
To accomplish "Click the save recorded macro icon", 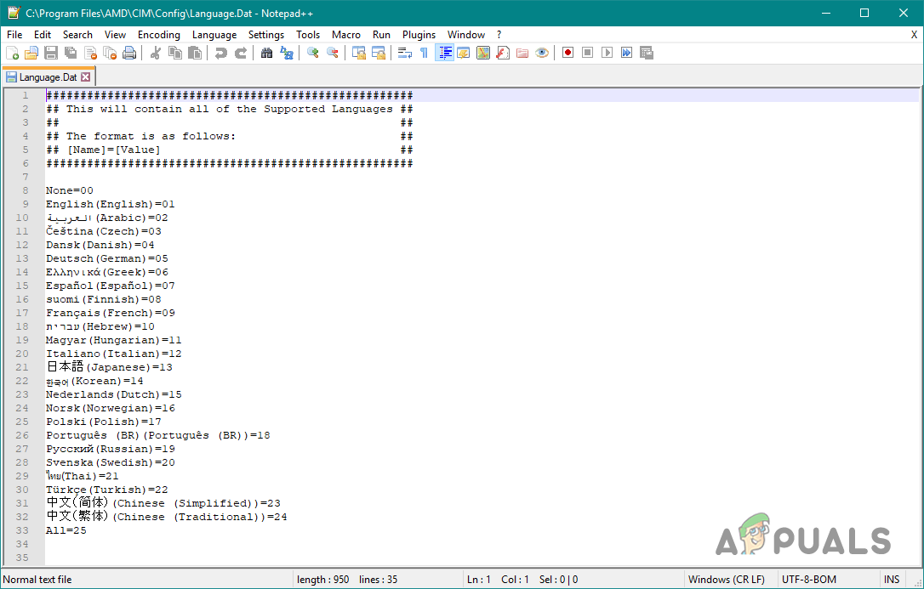I will [647, 53].
